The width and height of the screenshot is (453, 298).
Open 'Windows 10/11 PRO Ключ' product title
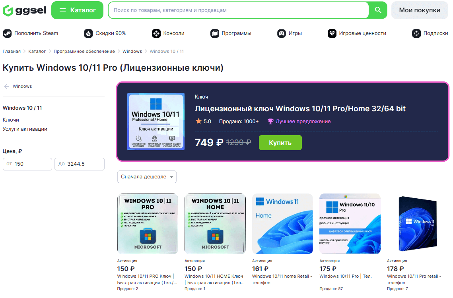click(x=147, y=279)
